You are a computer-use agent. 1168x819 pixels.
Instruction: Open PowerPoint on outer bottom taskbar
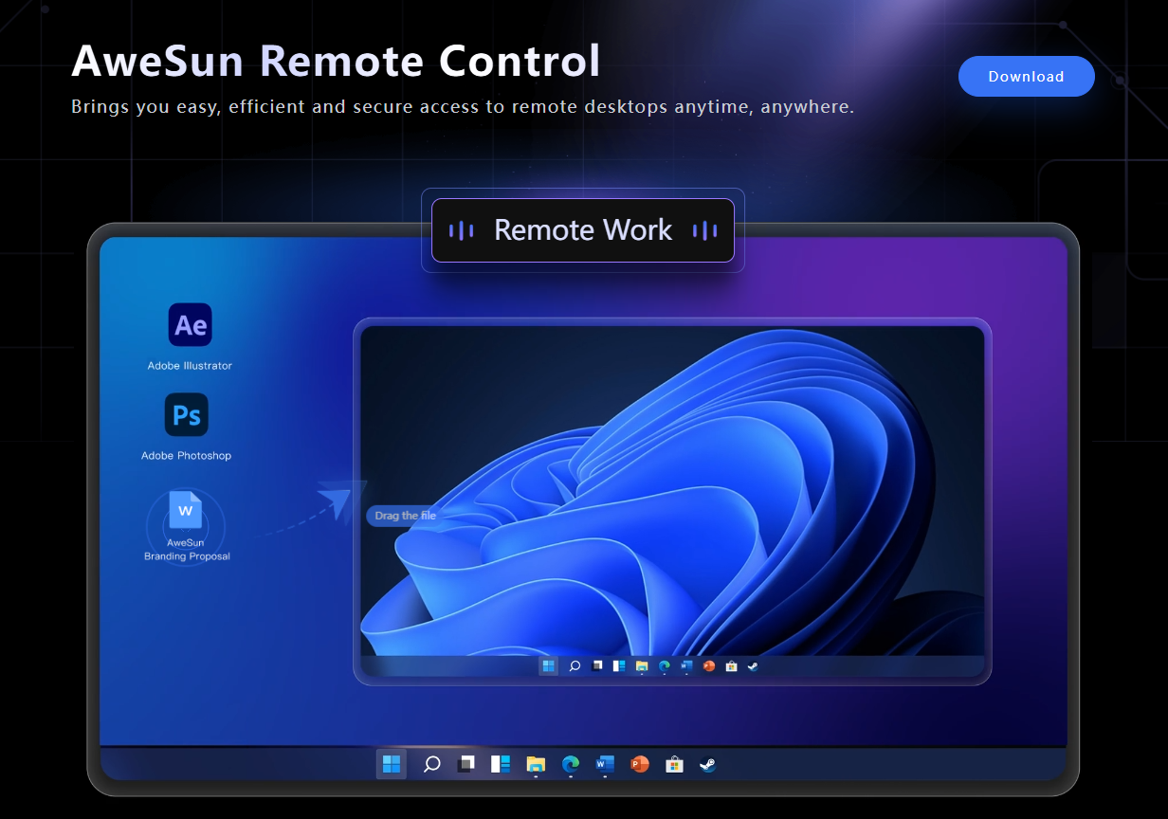[640, 764]
